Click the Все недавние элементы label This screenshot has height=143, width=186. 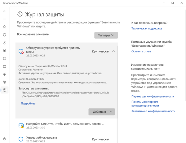tap(33, 34)
